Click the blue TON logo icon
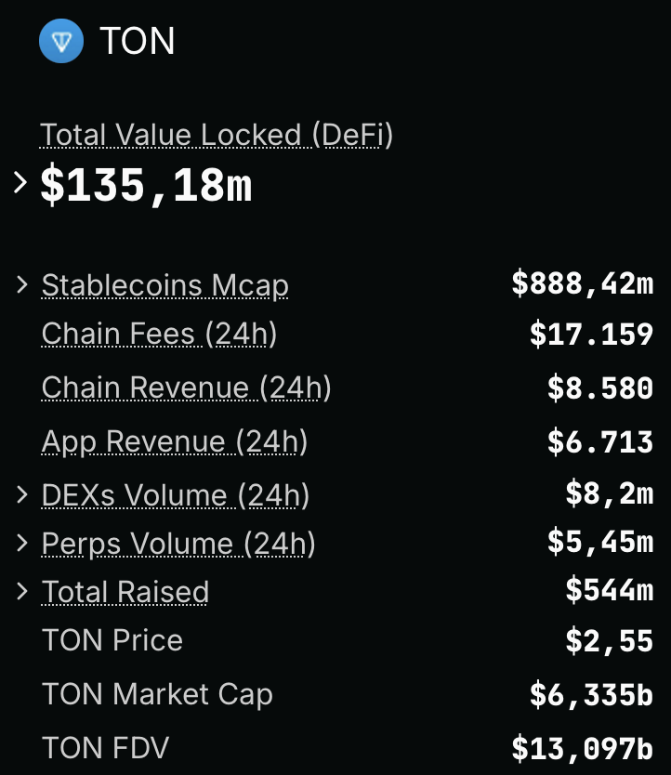 61,41
